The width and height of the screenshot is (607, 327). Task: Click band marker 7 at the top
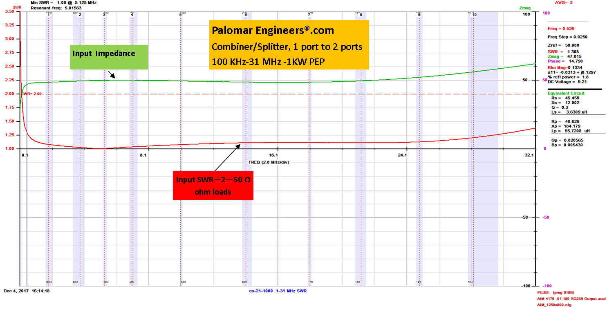click(309, 14)
